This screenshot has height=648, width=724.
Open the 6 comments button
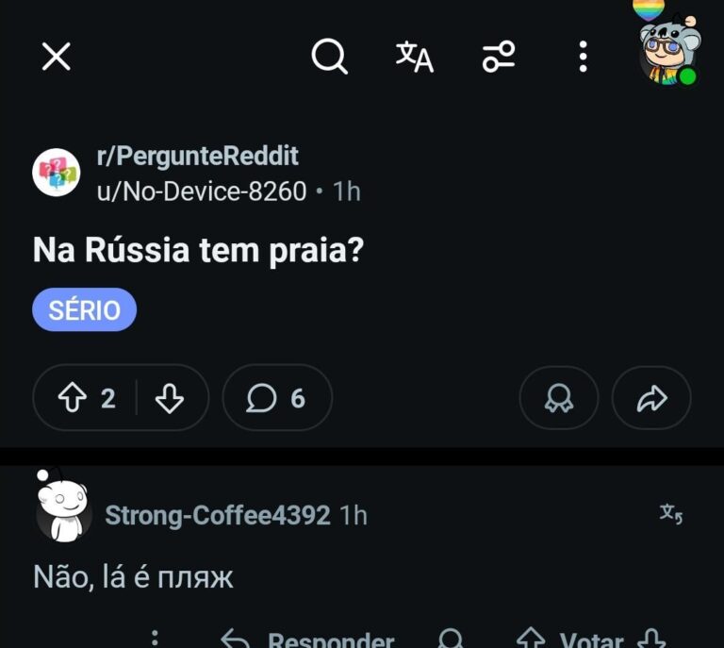tap(277, 399)
